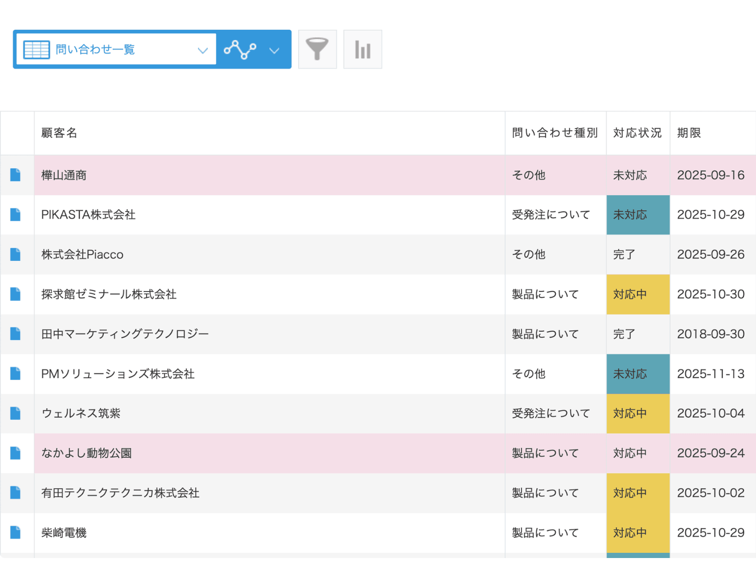Image resolution: width=756 pixels, height=567 pixels.
Task: Click the deadline 2025-10-02
Action: pyautogui.click(x=711, y=493)
